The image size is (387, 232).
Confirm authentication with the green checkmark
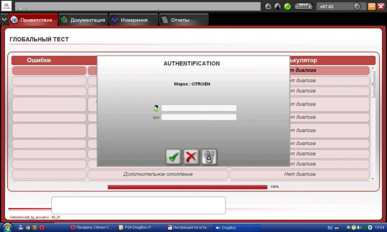tap(174, 157)
